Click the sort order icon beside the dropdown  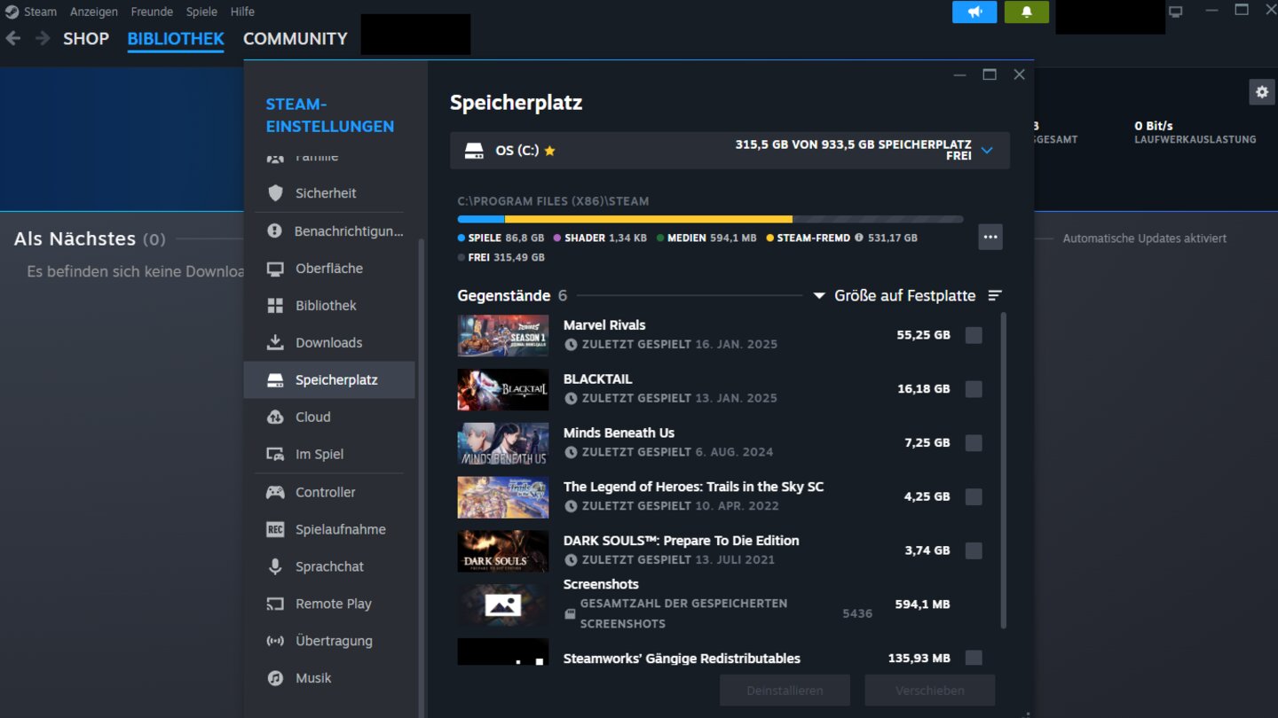coord(995,295)
